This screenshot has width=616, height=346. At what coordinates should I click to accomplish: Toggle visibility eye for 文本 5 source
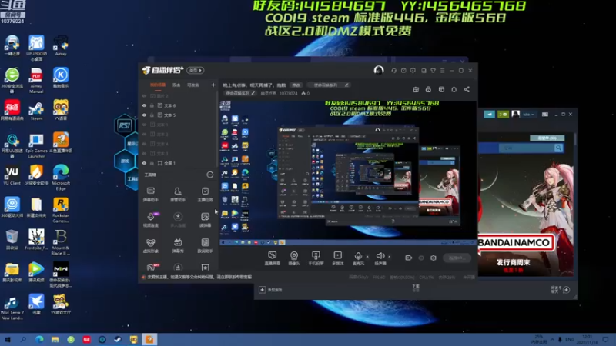point(144,115)
